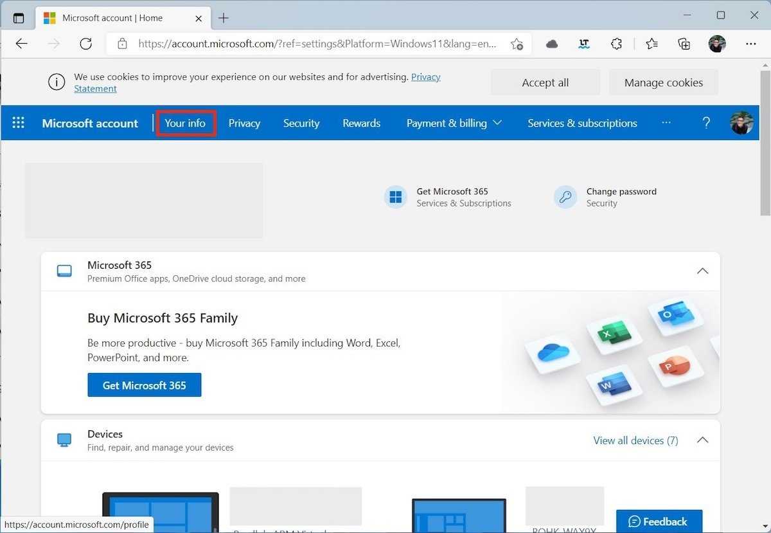Click the Help question mark icon

706,123
